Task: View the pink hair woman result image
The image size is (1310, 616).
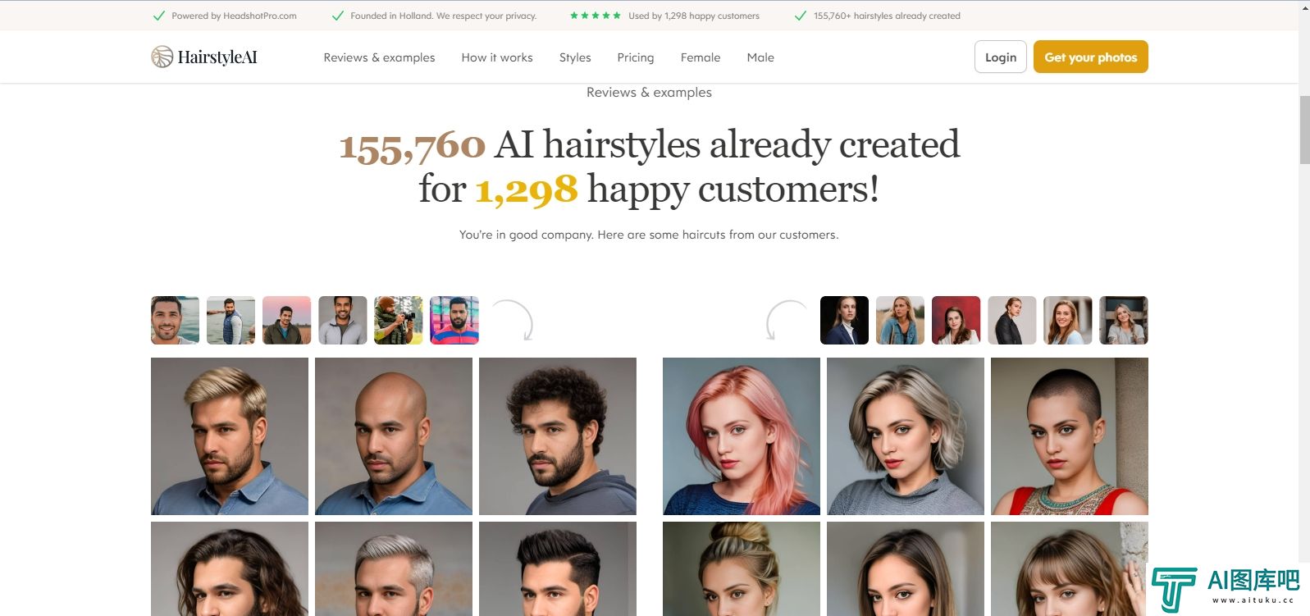Action: [x=742, y=436]
